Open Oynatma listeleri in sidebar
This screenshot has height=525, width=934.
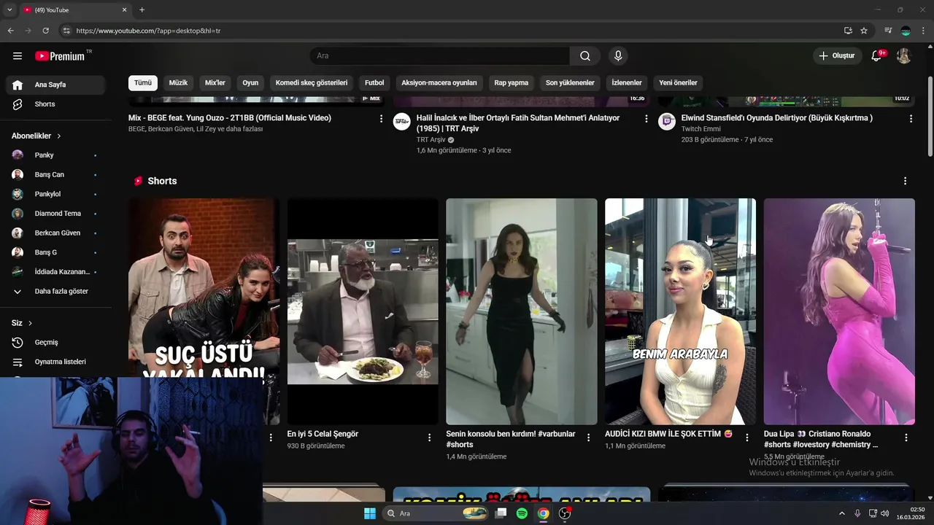pyautogui.click(x=55, y=362)
